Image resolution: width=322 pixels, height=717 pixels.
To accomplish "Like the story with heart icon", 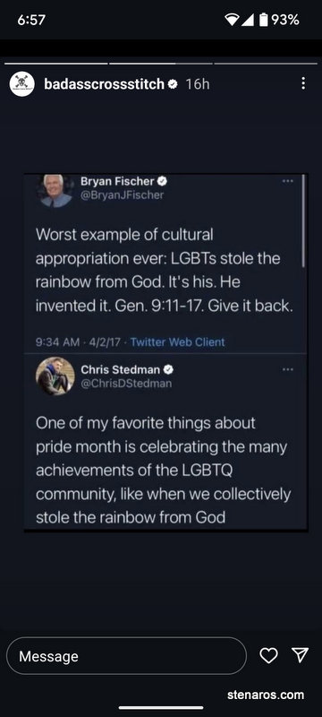I will (x=268, y=656).
